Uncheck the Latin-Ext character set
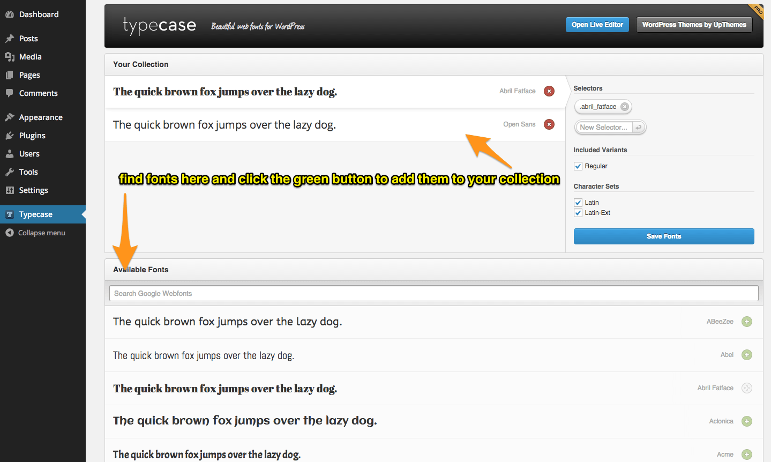This screenshot has height=462, width=771. click(x=578, y=212)
